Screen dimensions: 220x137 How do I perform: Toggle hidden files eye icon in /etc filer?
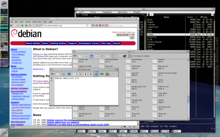click(125, 56)
